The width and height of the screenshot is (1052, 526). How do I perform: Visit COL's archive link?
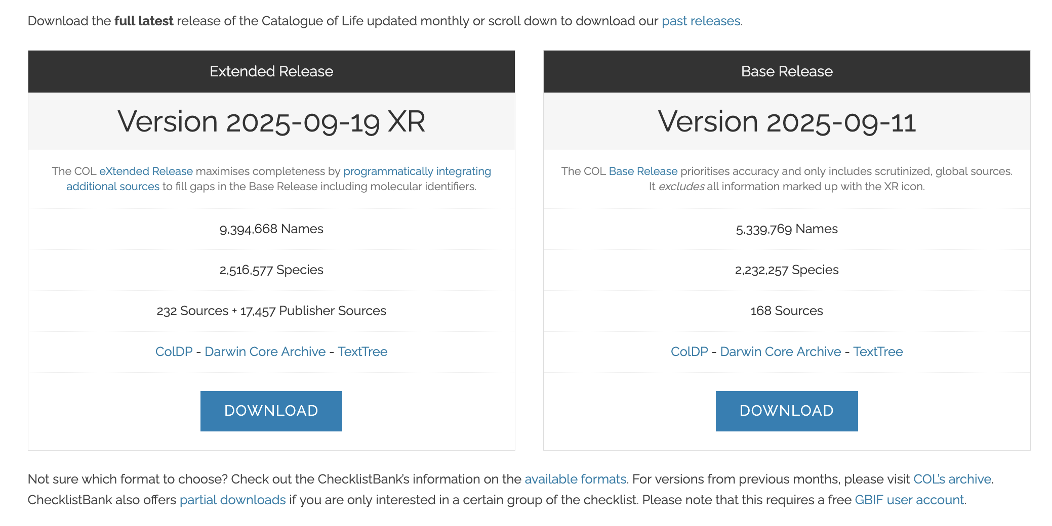952,479
